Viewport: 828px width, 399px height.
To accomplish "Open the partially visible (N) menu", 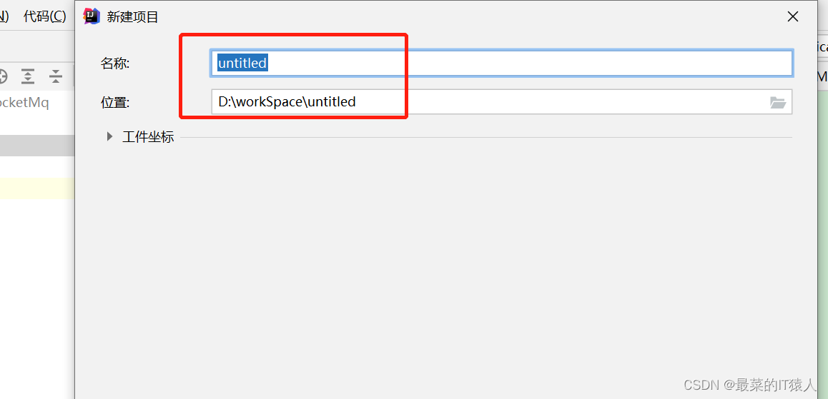I will [4, 16].
